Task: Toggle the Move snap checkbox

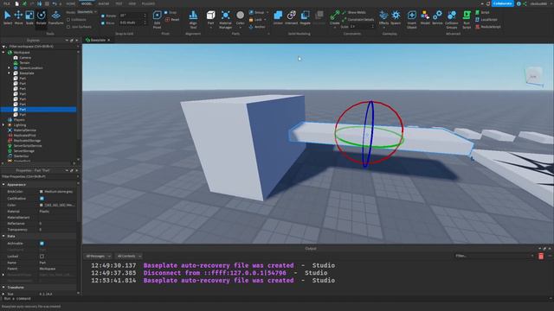Action: tap(103, 23)
